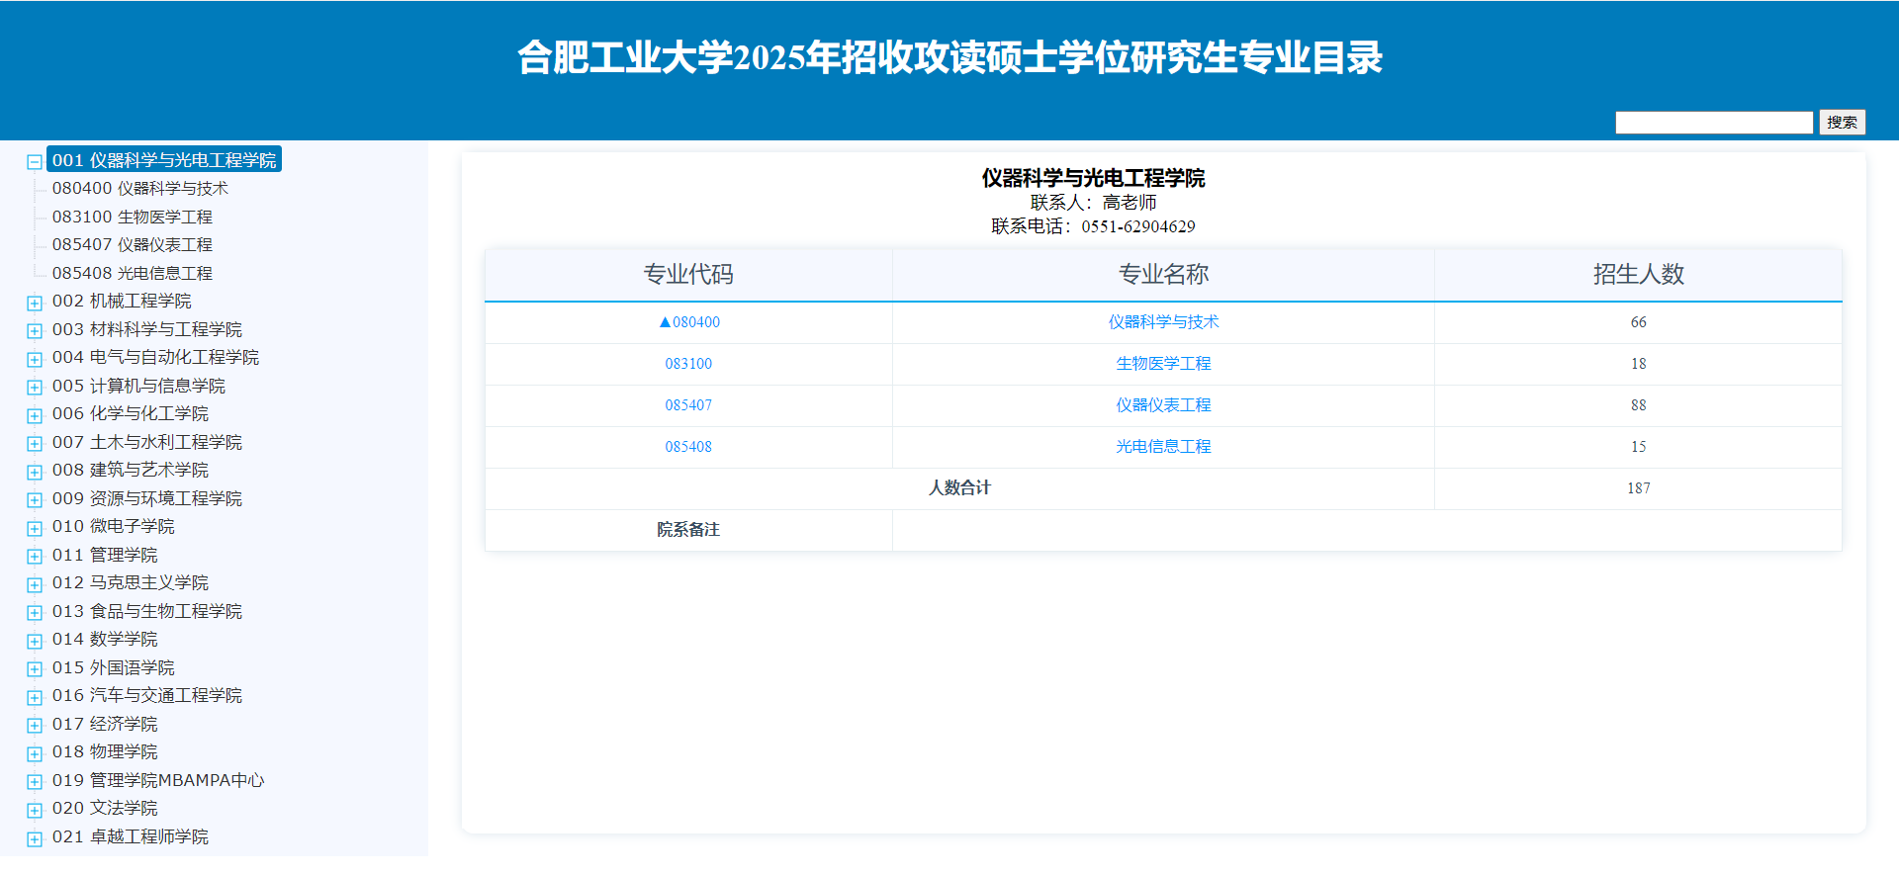Select 017 经济学院 in the tree
This screenshot has width=1899, height=876.
click(x=105, y=724)
